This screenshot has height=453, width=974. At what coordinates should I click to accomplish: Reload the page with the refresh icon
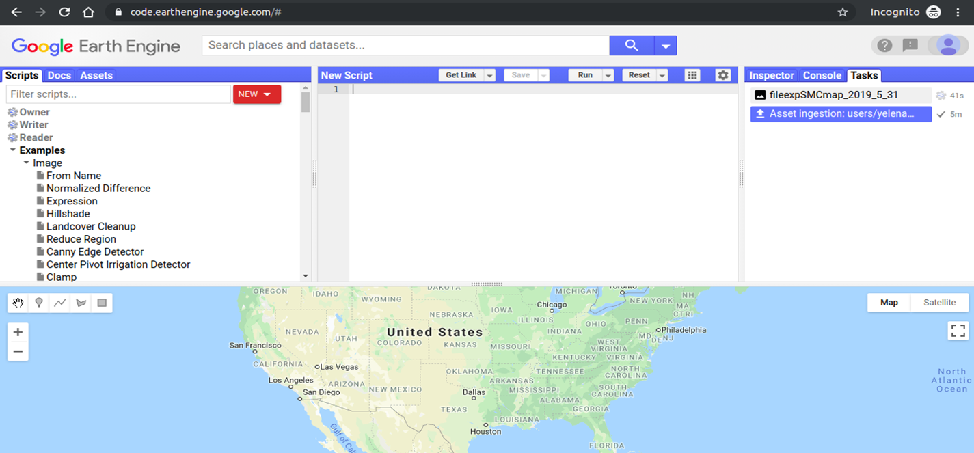coord(64,12)
